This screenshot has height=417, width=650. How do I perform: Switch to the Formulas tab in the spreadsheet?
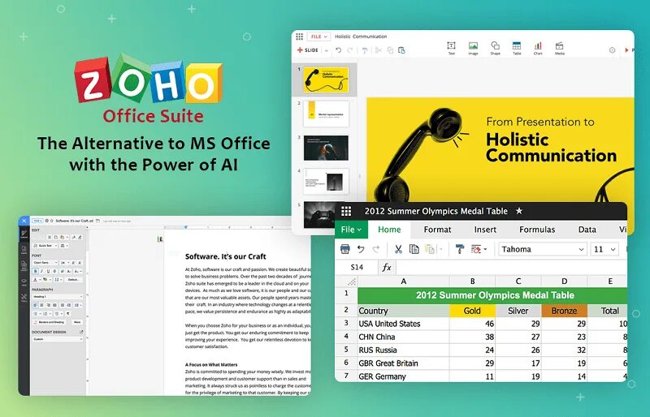click(537, 230)
